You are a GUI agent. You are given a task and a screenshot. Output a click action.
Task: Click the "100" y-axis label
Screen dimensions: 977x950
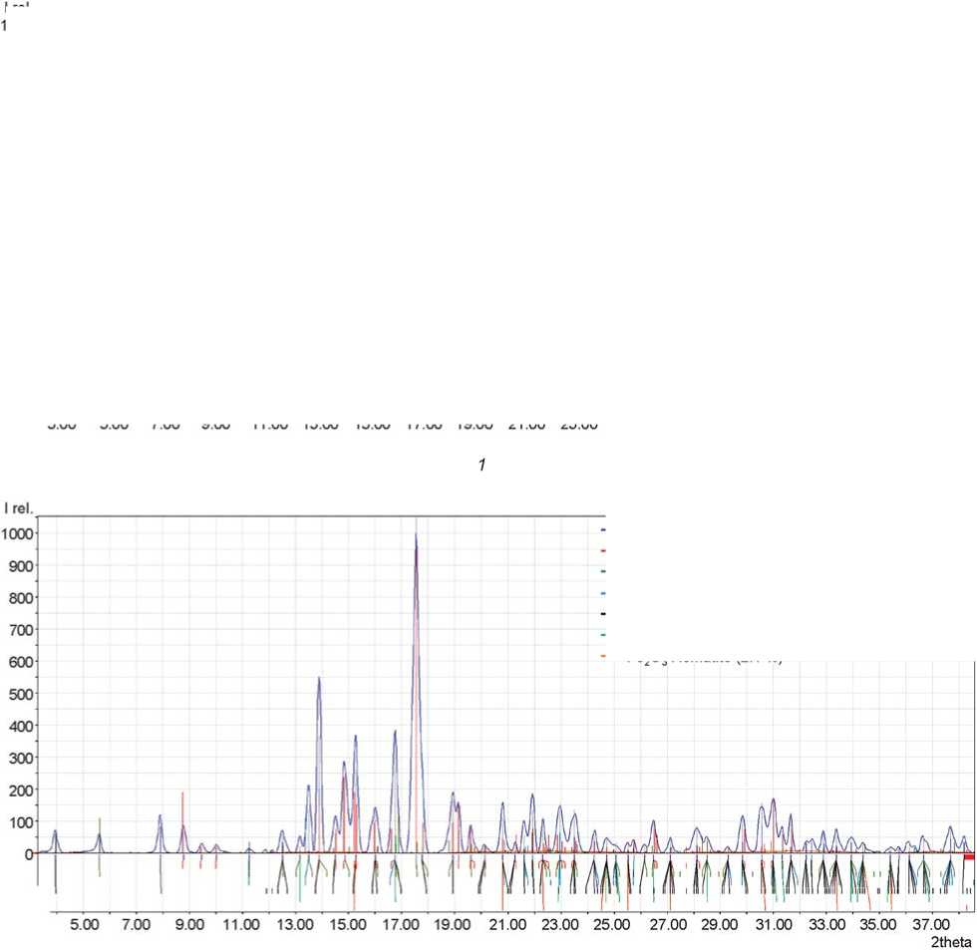tap(21, 822)
